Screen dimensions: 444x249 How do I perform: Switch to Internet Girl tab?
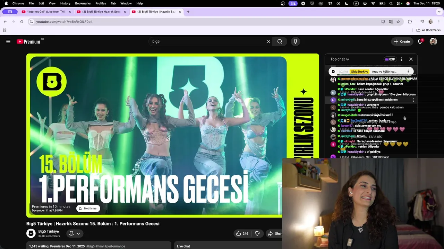45,12
